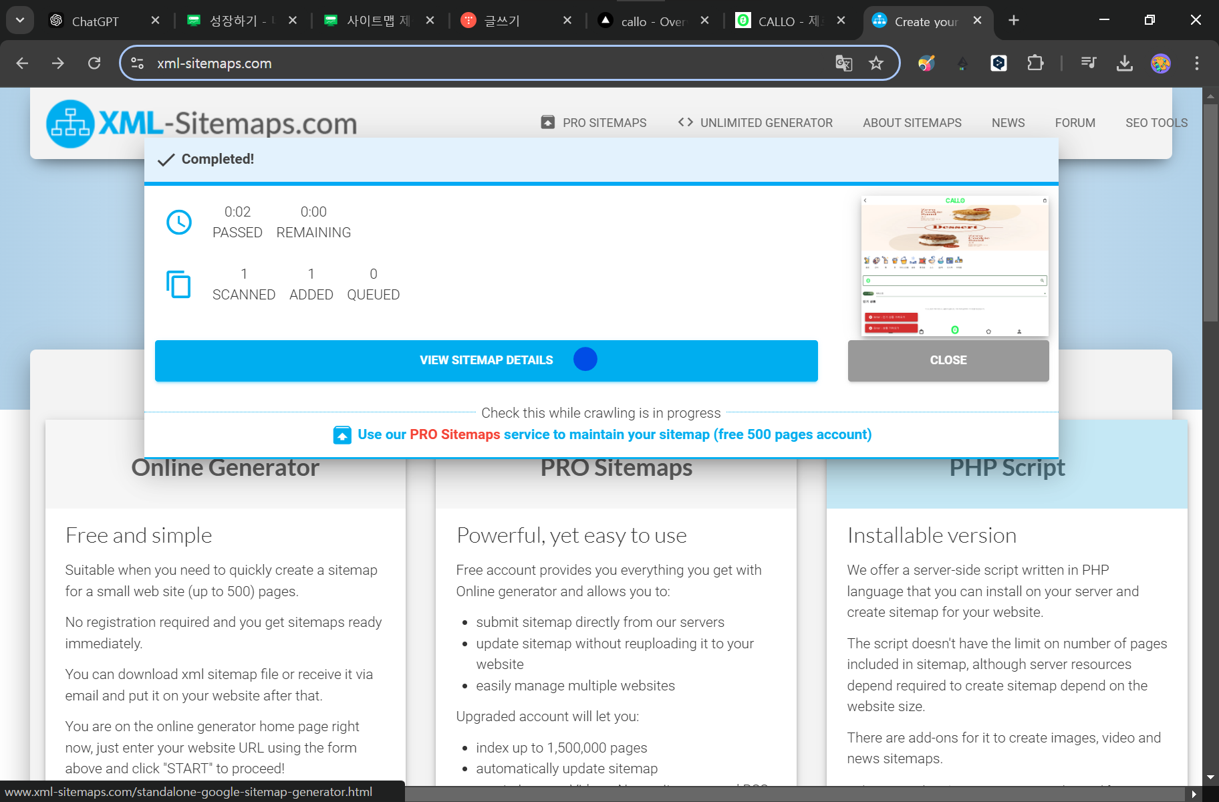Screen dimensions: 1219x802
Task: Open the SEO TOOLS menu item
Action: [1156, 123]
